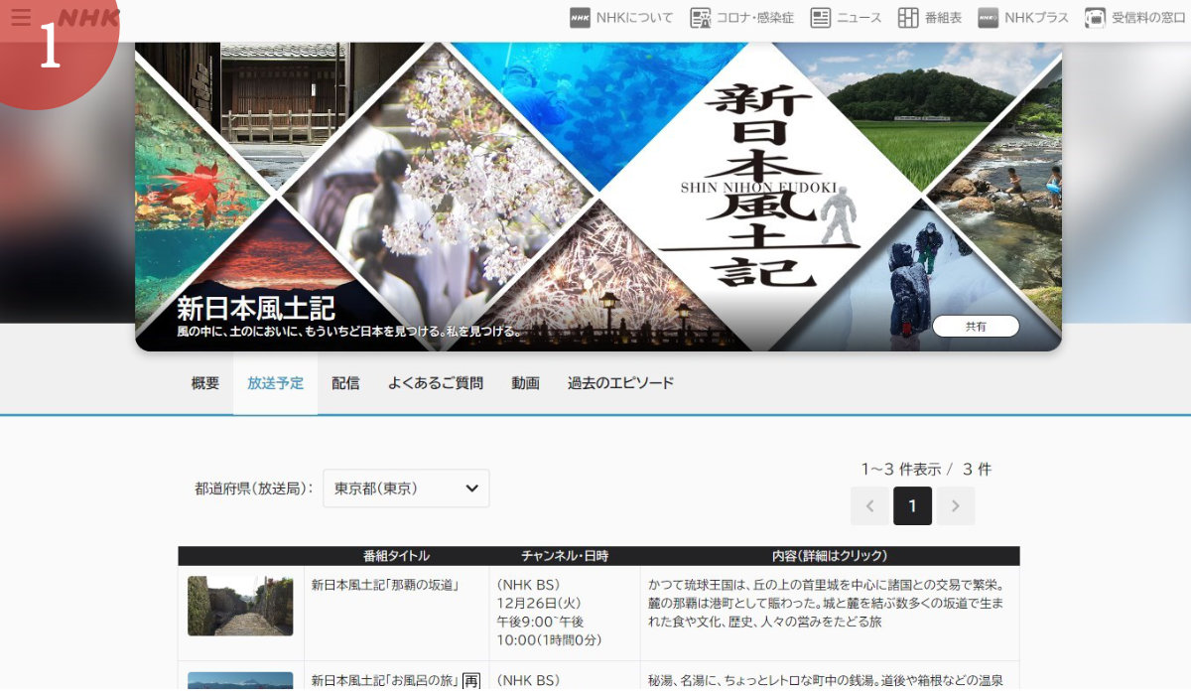1191x695 pixels.
Task: Click the 番組タイトル column header
Action: (397, 556)
